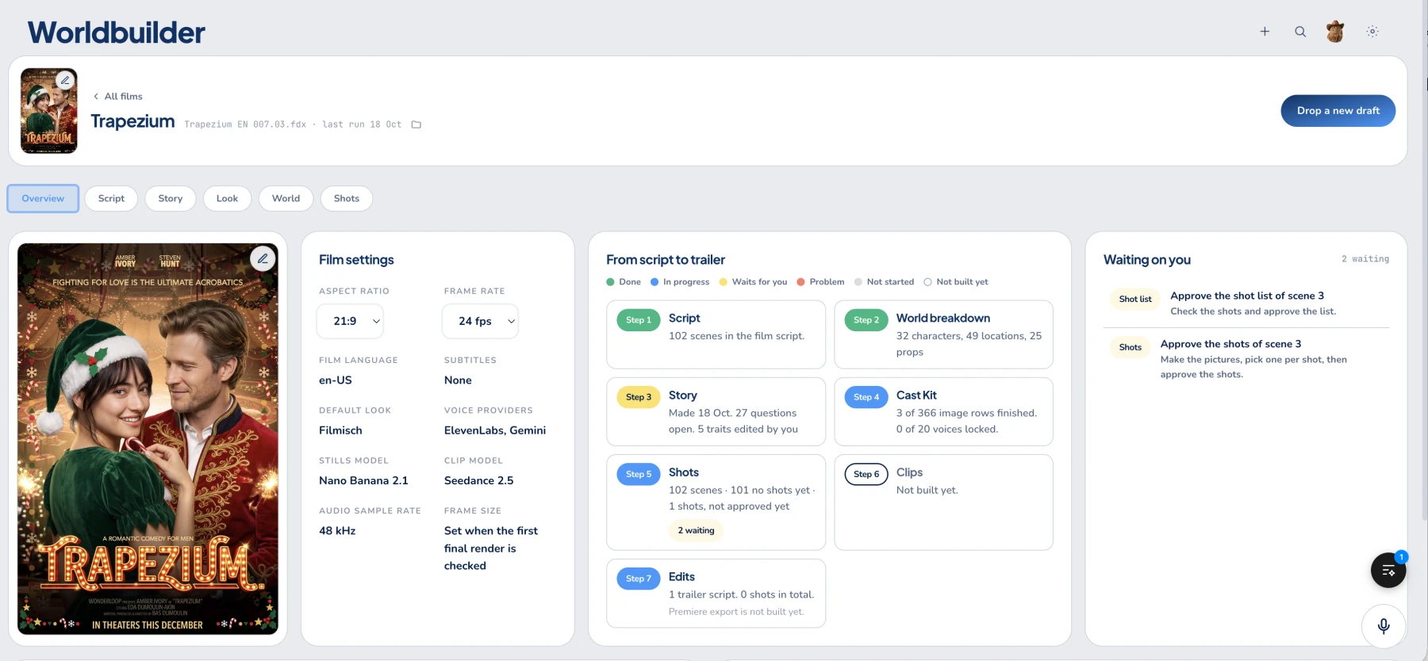Click the Nano Banana 2.1 stills model value
The height and width of the screenshot is (661, 1428).
pyautogui.click(x=363, y=480)
